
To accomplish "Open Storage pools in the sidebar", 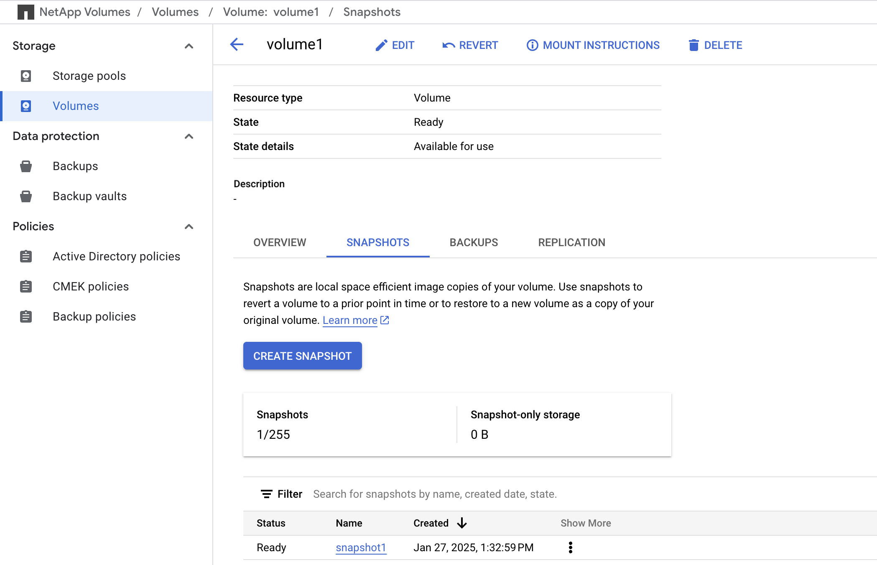I will tap(89, 76).
